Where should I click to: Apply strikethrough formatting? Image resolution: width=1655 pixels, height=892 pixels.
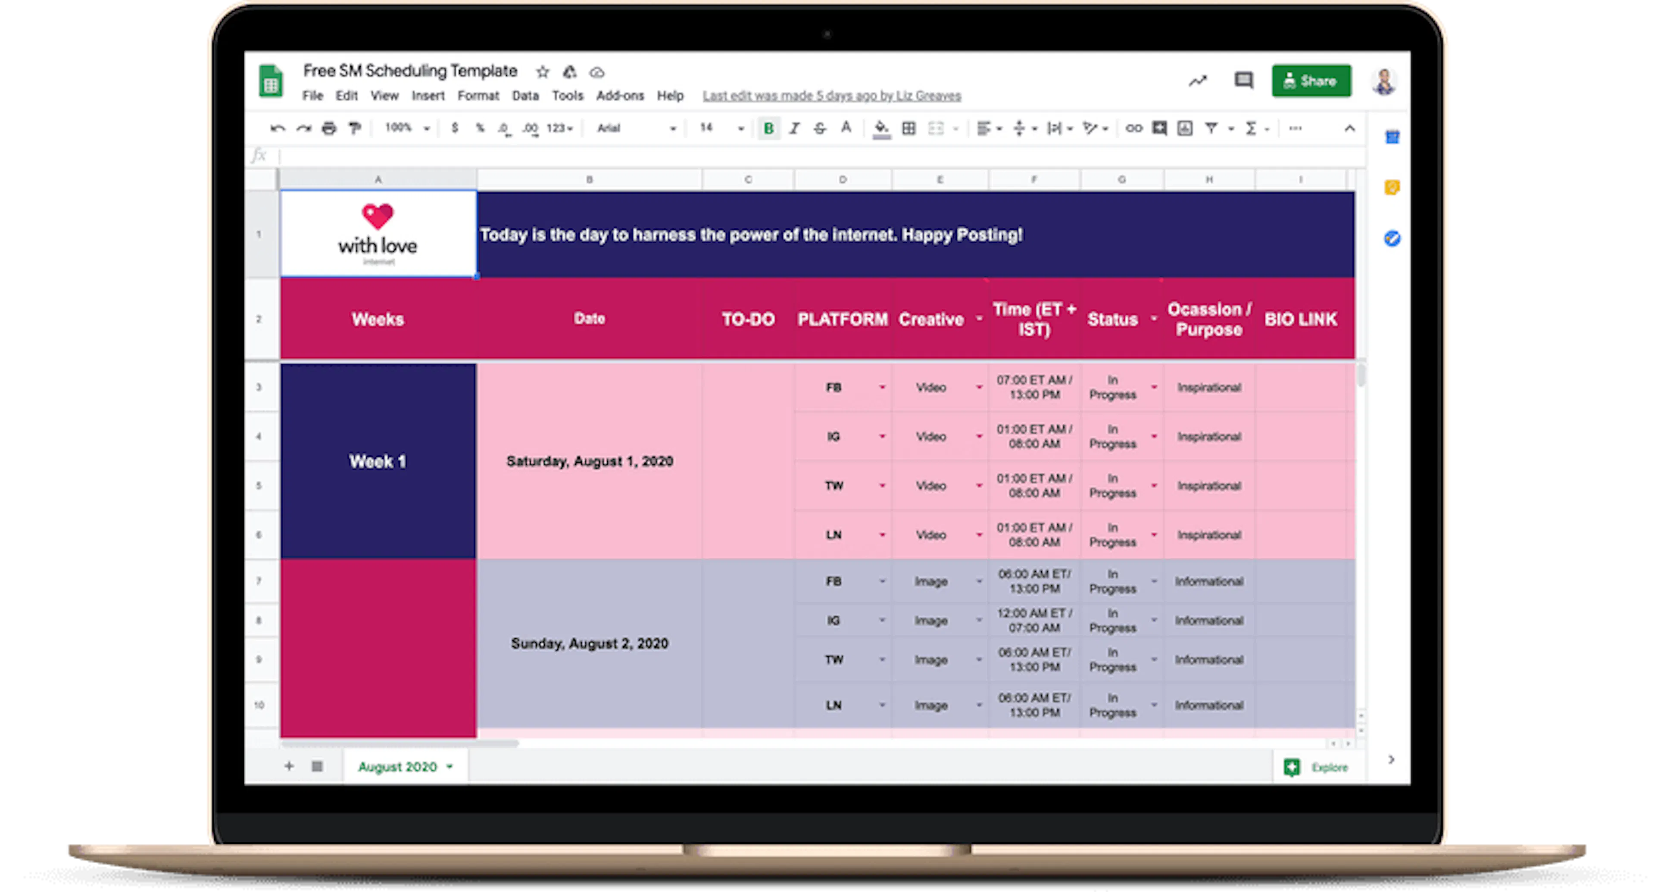point(821,128)
